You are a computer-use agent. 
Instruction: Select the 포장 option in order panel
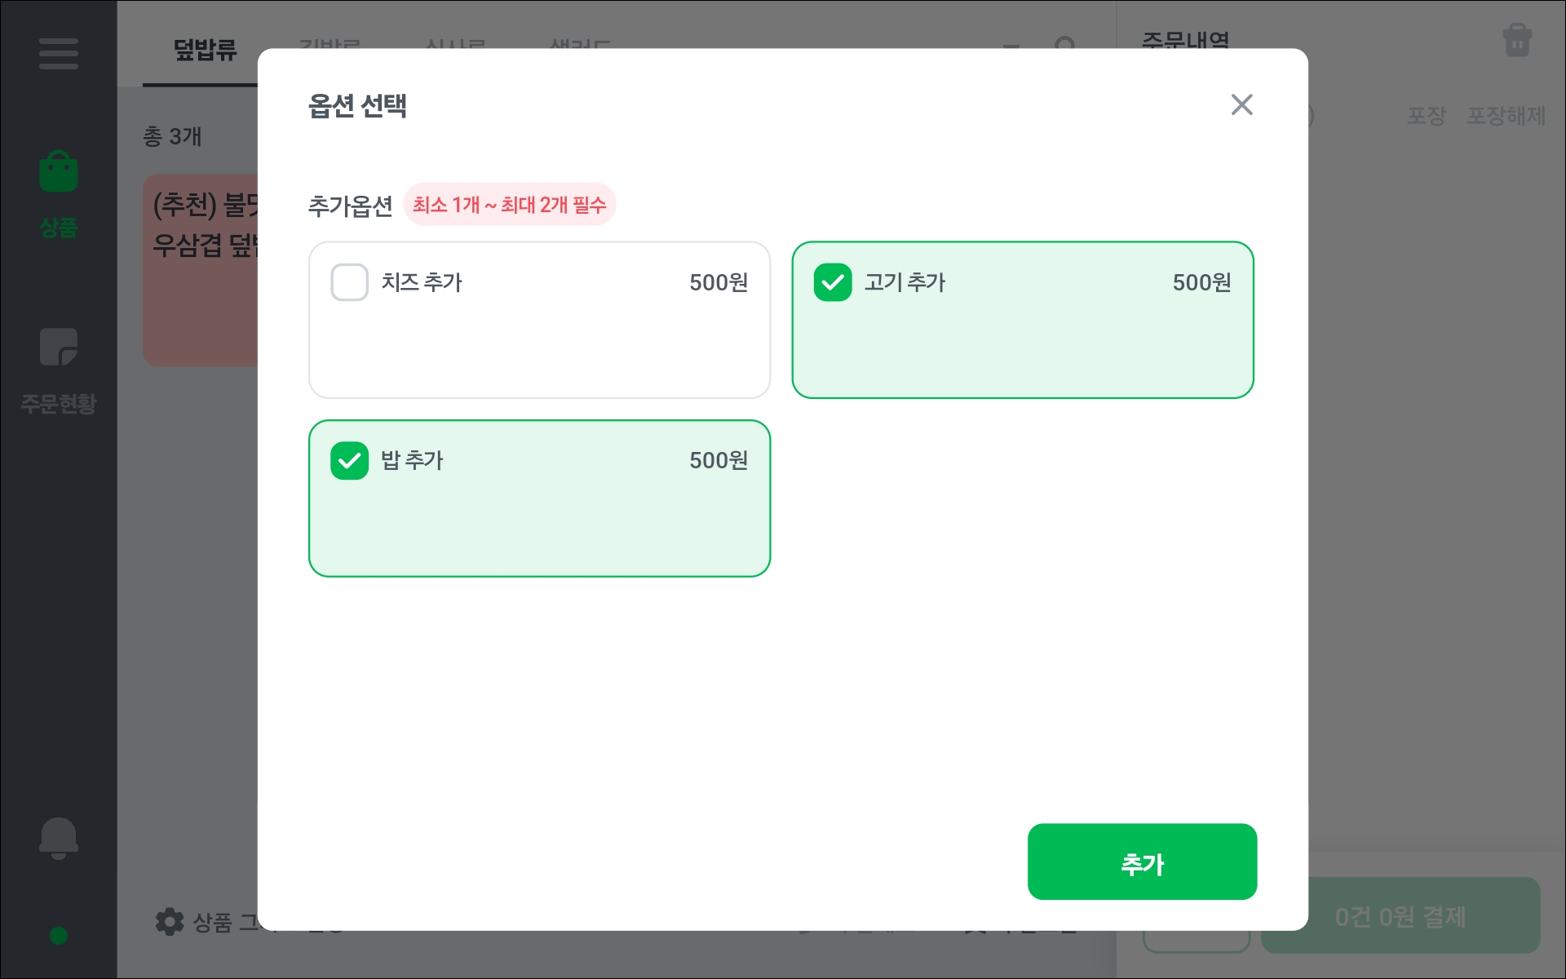1426,116
